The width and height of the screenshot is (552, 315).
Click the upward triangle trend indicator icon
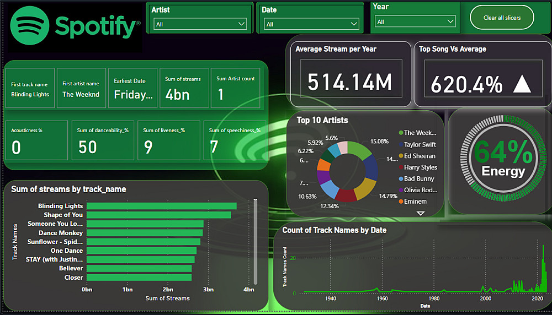(522, 84)
